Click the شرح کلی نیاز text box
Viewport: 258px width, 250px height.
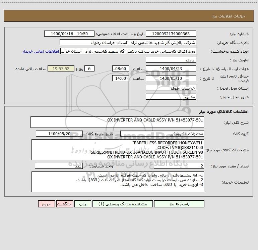[117, 122]
